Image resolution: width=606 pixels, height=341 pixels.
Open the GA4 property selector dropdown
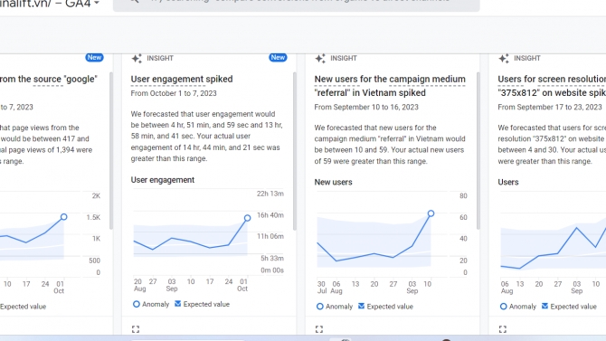tap(97, 3)
